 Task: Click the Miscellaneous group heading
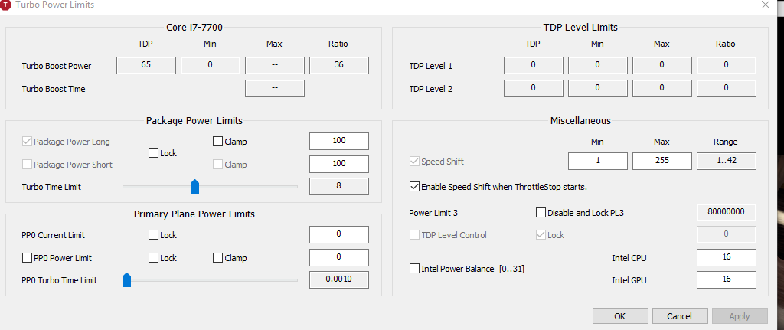(580, 120)
